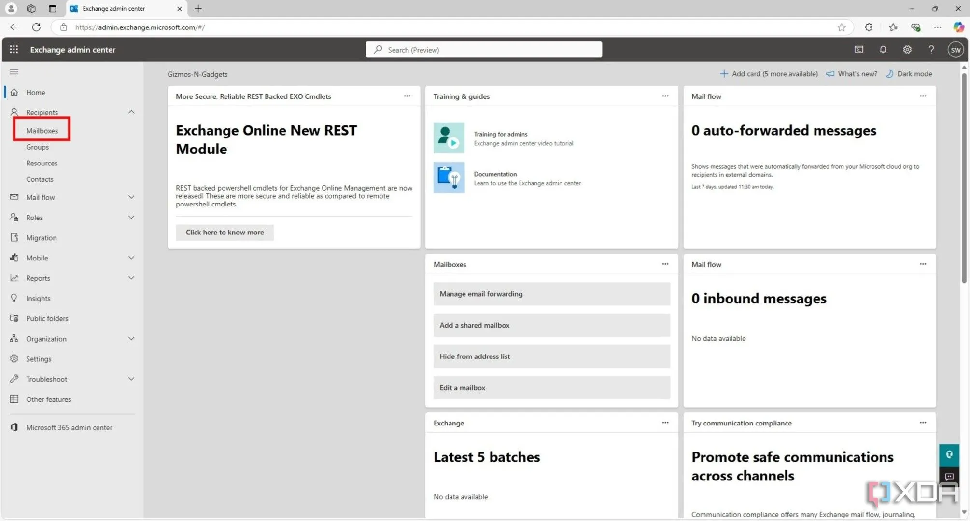Click the page vertical scrollbar
This screenshot has width=970, height=521.
pyautogui.click(x=964, y=178)
